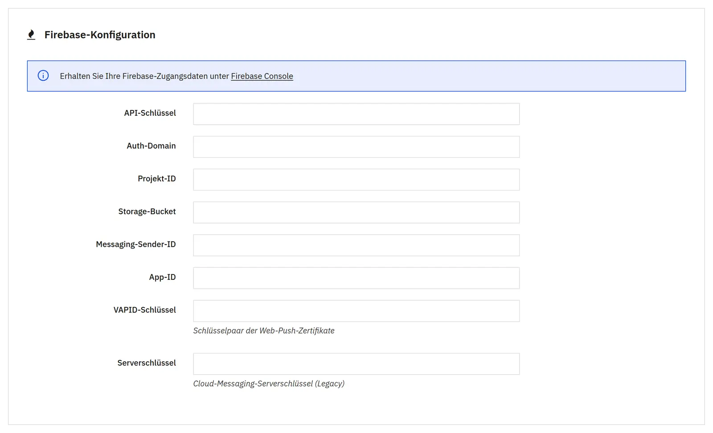Click the info circle icon in banner
Screen dimensions: 713x433
pos(43,76)
